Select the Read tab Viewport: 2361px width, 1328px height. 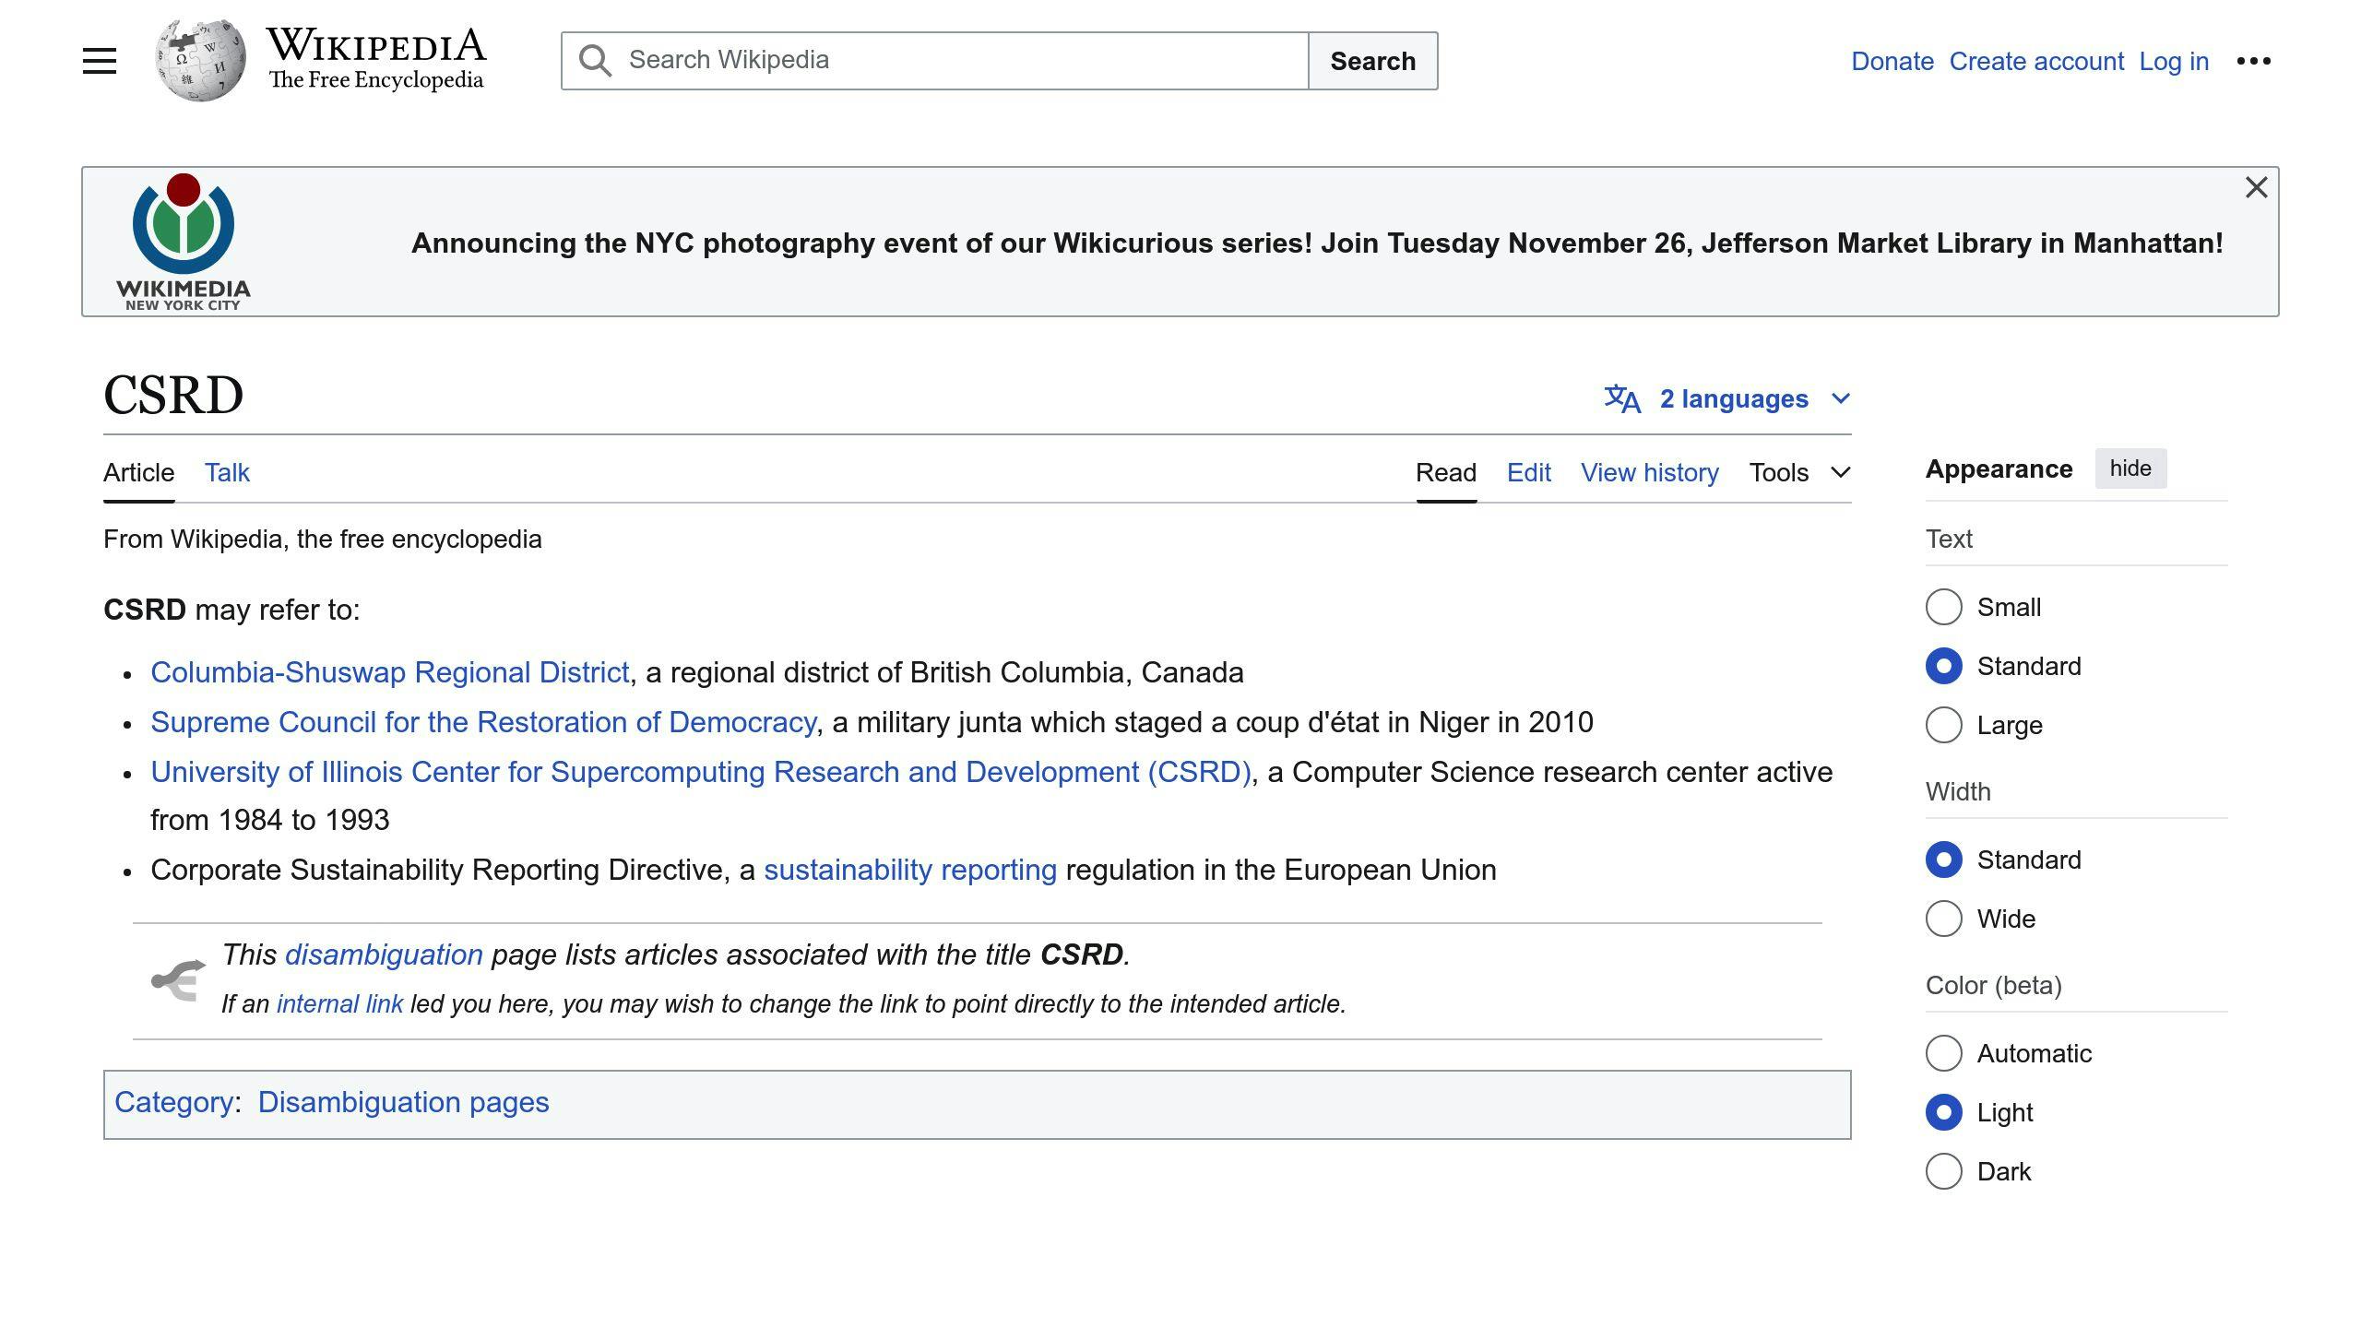coord(1446,472)
